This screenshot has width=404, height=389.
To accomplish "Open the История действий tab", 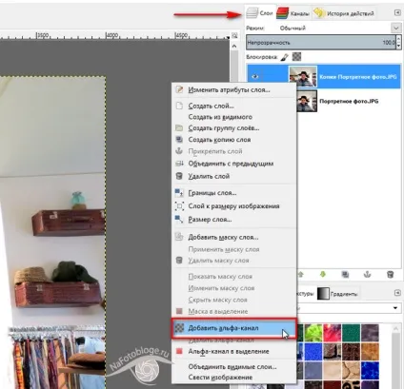I will click(344, 13).
